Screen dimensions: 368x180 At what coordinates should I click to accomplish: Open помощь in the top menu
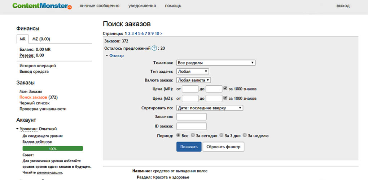(173, 6)
